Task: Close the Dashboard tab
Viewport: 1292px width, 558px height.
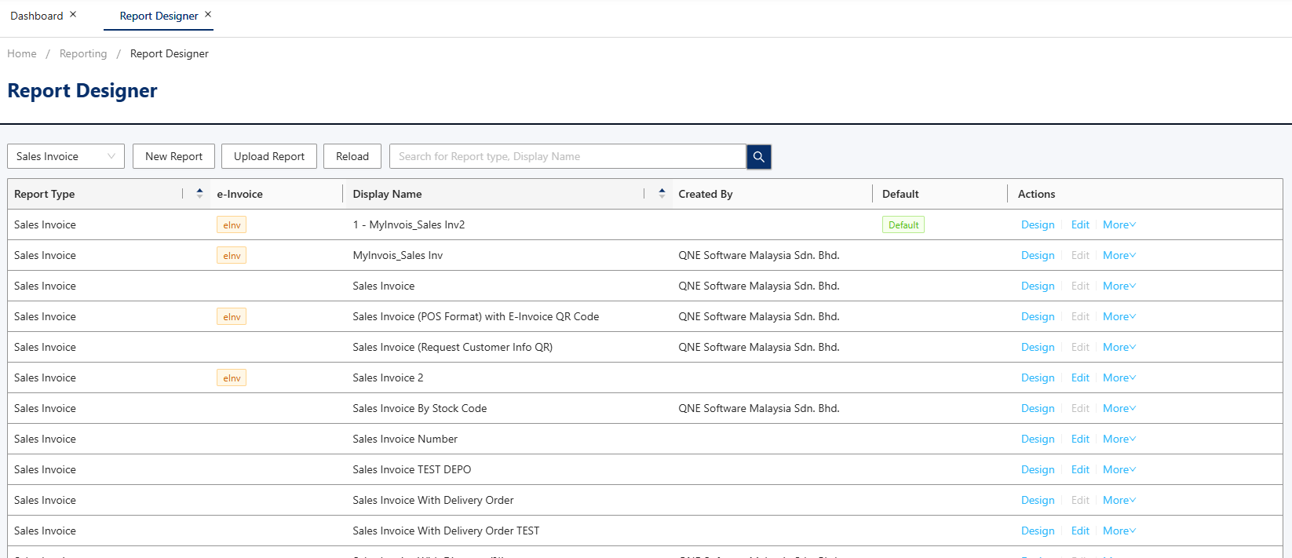Action: pos(73,14)
